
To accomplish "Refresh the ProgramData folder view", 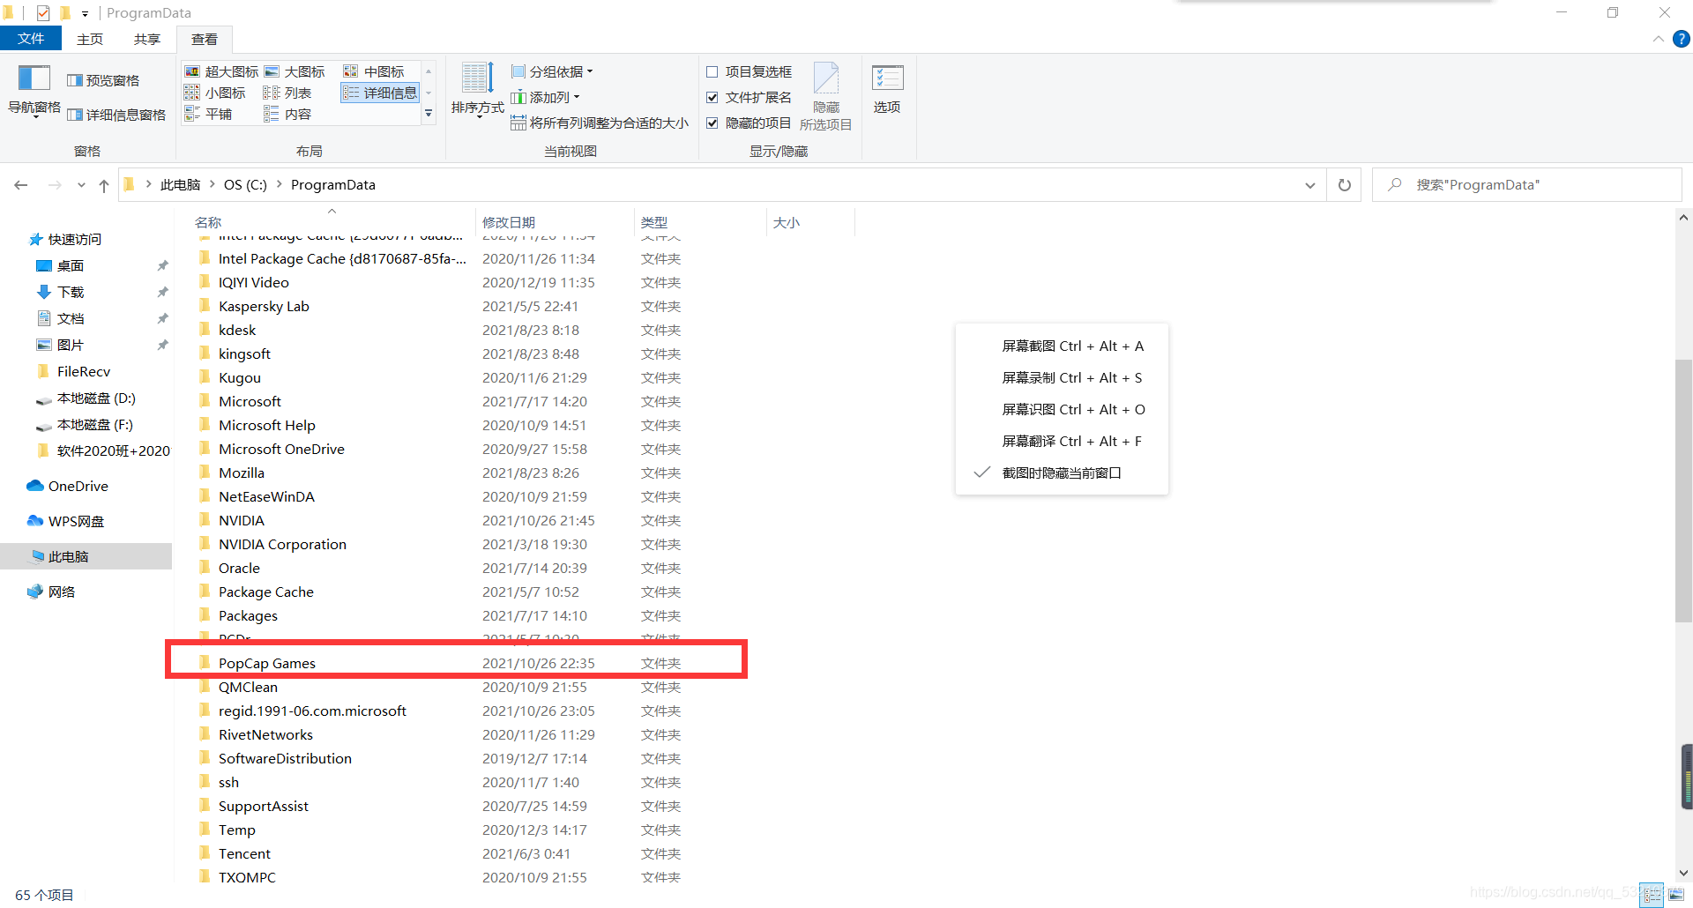I will click(1345, 184).
